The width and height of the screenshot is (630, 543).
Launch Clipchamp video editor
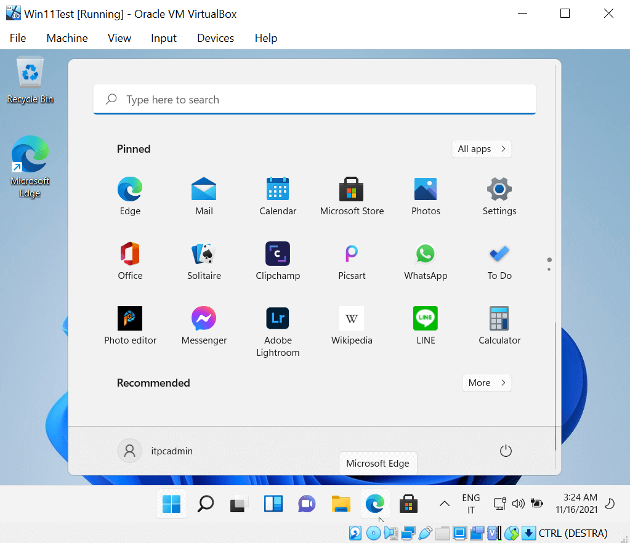pos(278,260)
